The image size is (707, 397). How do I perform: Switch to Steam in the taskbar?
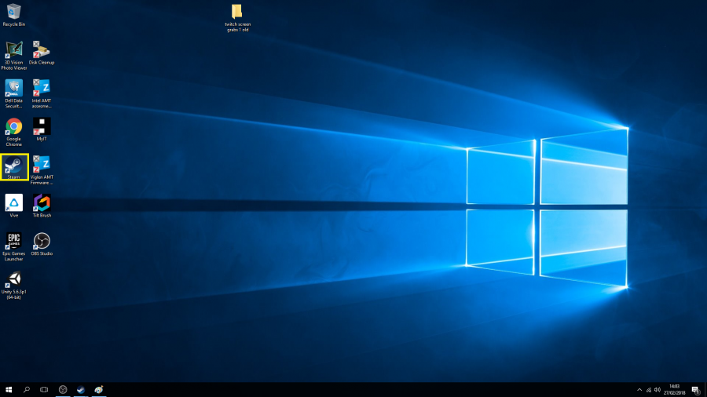(x=81, y=390)
